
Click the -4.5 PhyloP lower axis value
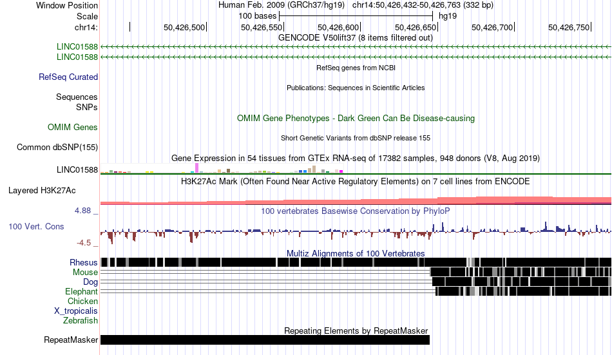pos(84,243)
